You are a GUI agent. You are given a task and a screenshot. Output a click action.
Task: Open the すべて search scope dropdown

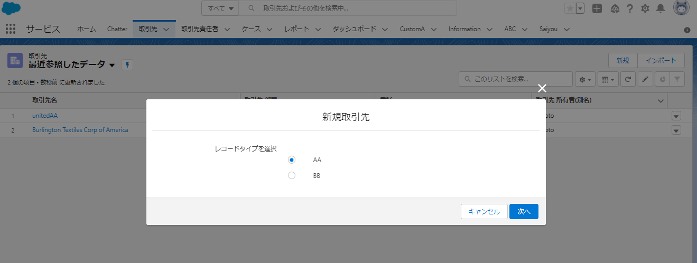click(x=220, y=8)
